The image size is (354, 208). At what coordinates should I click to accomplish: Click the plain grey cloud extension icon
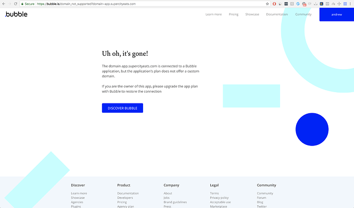coord(333,4)
